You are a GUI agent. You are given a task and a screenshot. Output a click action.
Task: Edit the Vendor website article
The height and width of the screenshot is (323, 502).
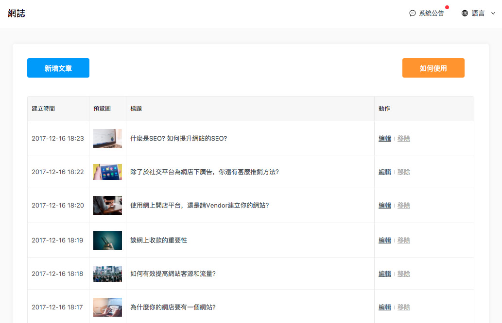(x=385, y=206)
